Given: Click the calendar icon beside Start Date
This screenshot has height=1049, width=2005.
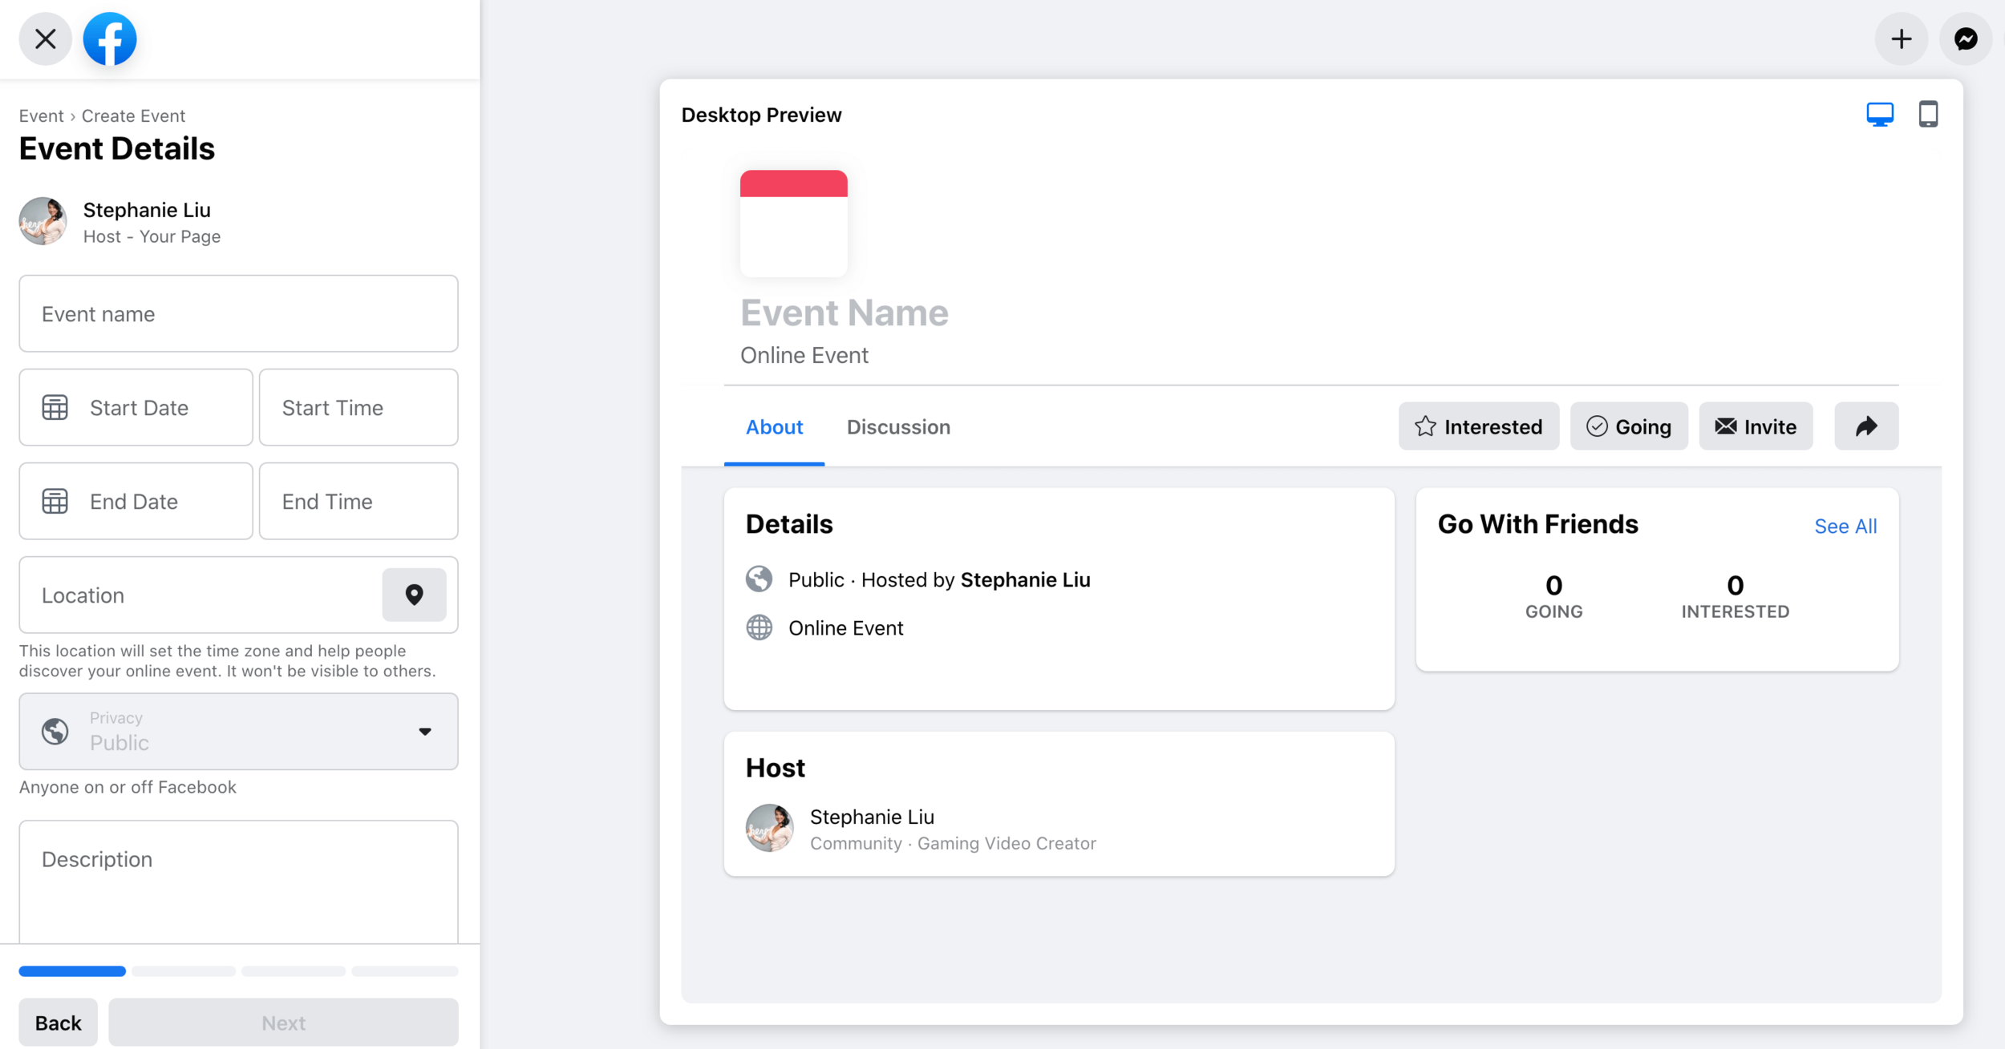Looking at the screenshot, I should click(x=55, y=407).
